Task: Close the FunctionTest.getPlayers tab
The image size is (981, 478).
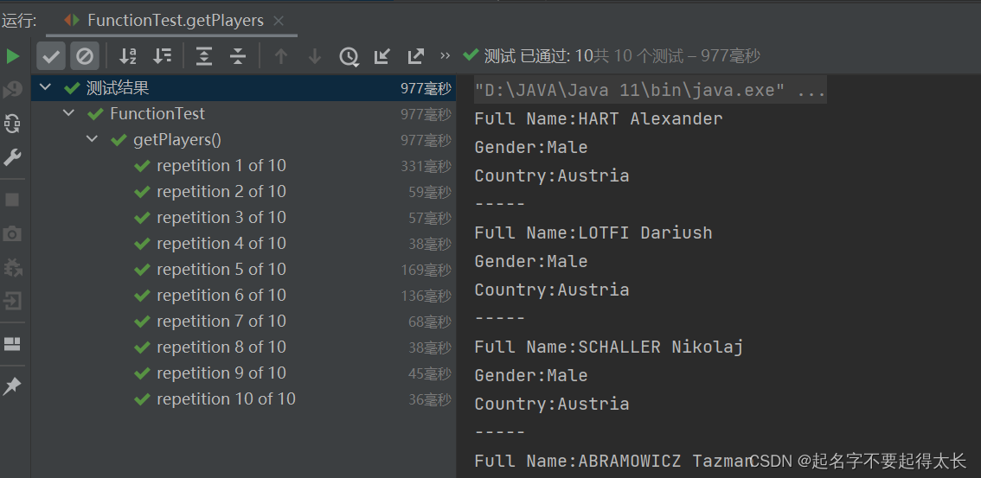Action: click(279, 21)
